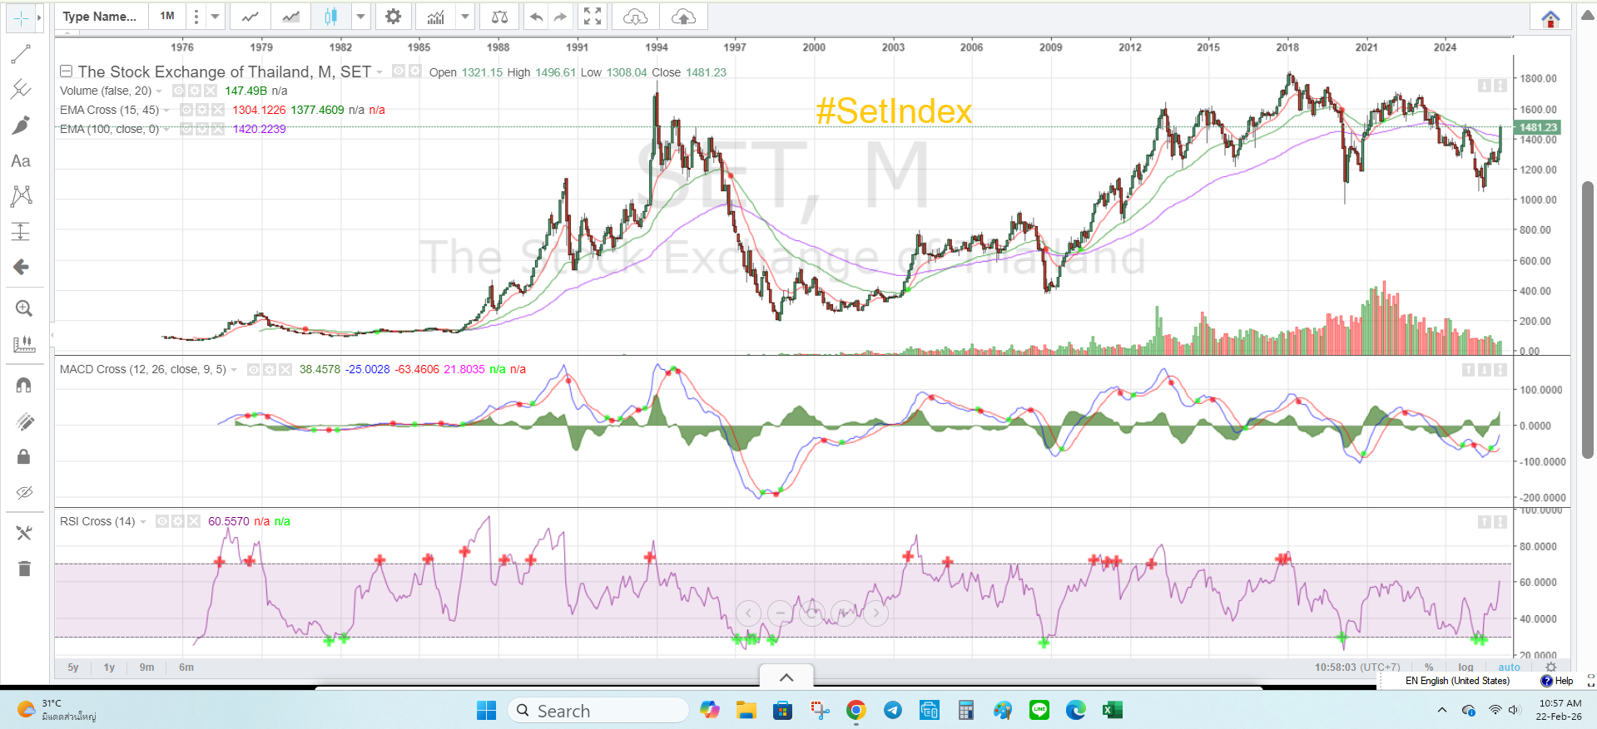Open Excel from the taskbar
The image size is (1597, 729).
pos(1112,710)
